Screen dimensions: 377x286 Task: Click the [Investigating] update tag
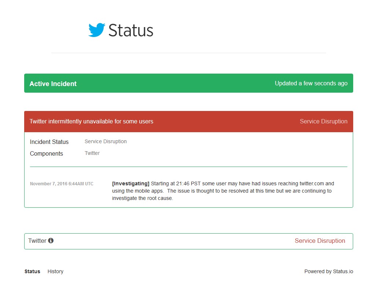tap(131, 183)
